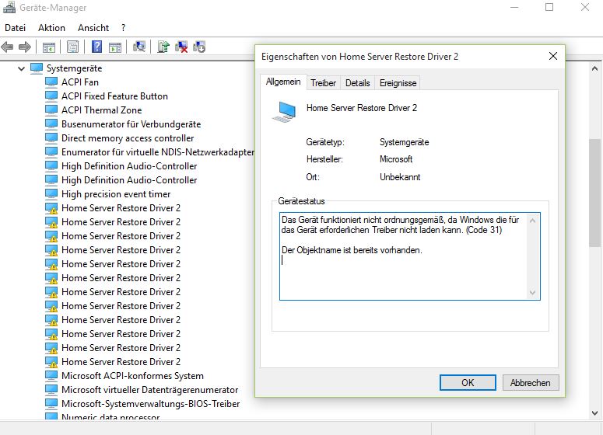This screenshot has height=435, width=603.
Task: Click the icon beside Microsoft ACPI-konformes System
Action: (x=51, y=376)
